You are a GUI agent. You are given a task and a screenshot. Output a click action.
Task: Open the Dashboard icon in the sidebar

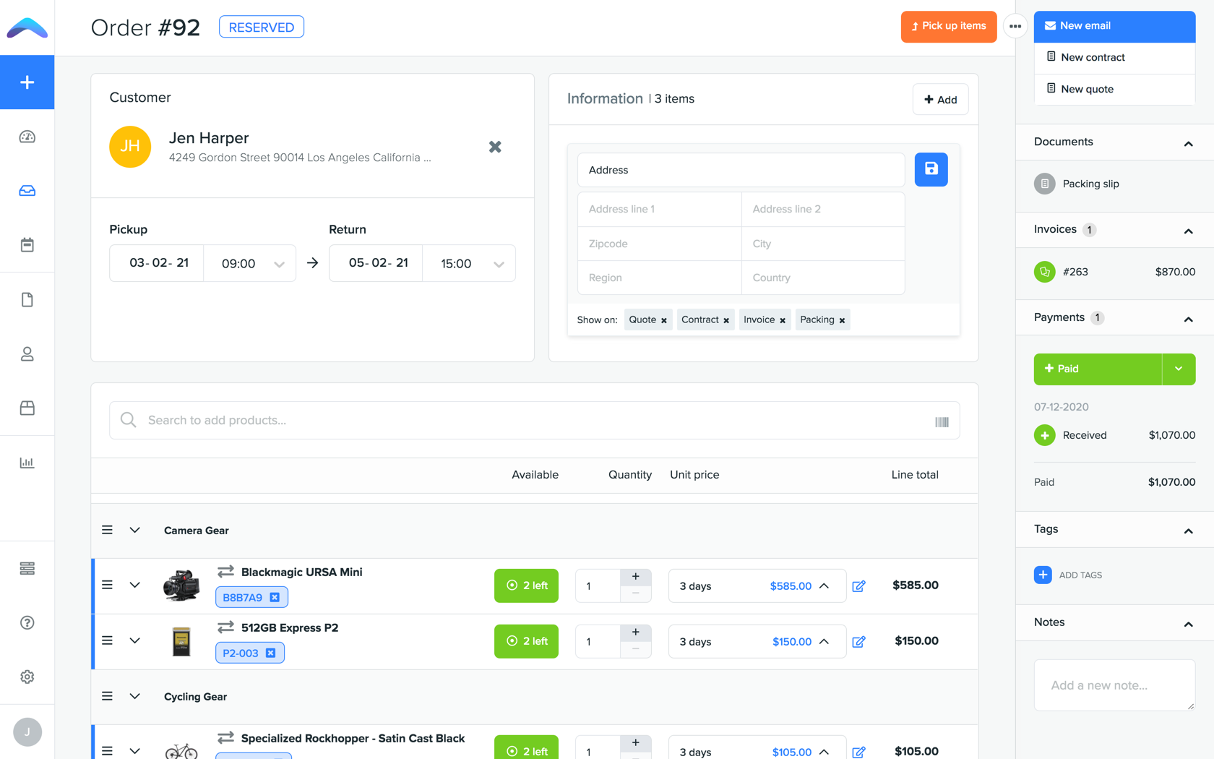[x=27, y=136]
